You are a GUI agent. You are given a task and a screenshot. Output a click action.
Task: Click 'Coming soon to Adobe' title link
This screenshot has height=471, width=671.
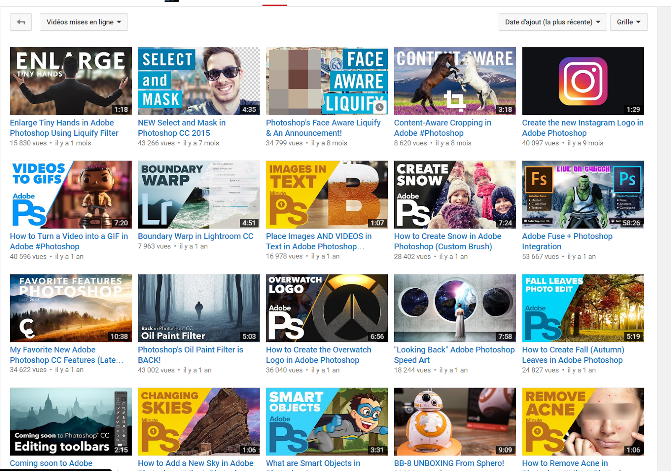pyautogui.click(x=51, y=463)
